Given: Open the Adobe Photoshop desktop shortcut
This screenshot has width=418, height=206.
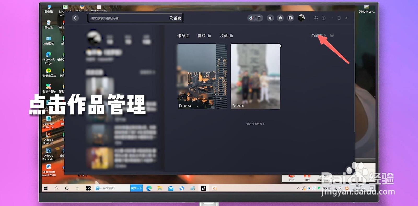Looking at the screenshot, I should point(49,154).
